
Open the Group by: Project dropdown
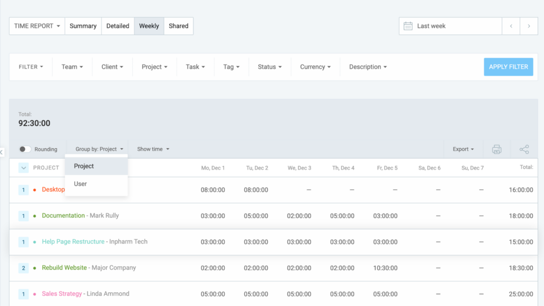pos(99,149)
